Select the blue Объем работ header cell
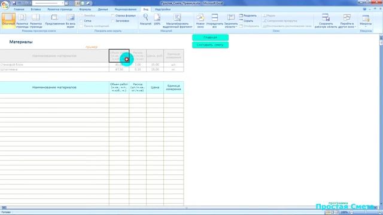The width and height of the screenshot is (383, 215). 119,88
